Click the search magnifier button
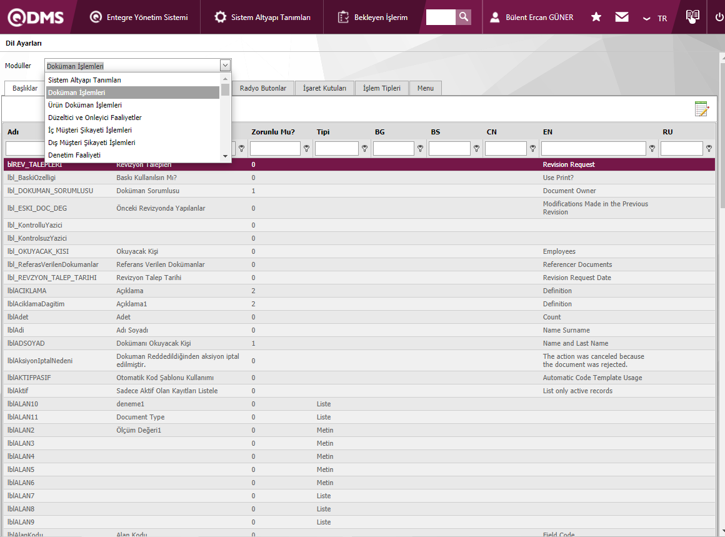The width and height of the screenshot is (725, 537). [x=463, y=17]
